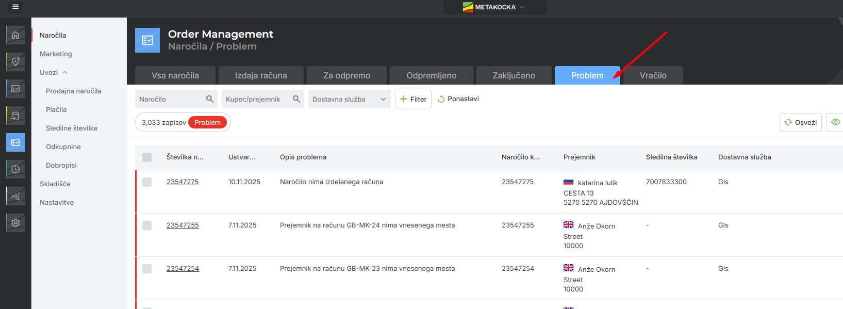This screenshot has height=309, width=843.
Task: Open the calendar transfer sidebar icon
Action: 15,116
